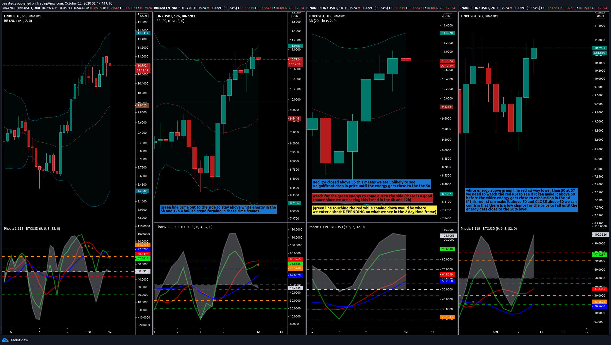611x345 pixels.
Task: Click the 12:00 label on 6h time axis
Action: point(89,332)
